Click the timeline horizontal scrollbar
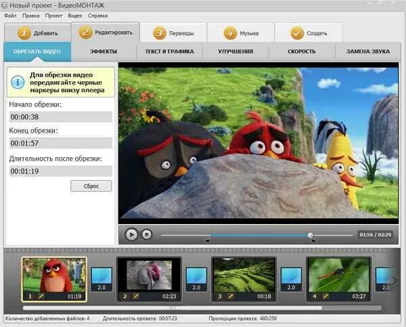406x327 pixels. pos(172,308)
